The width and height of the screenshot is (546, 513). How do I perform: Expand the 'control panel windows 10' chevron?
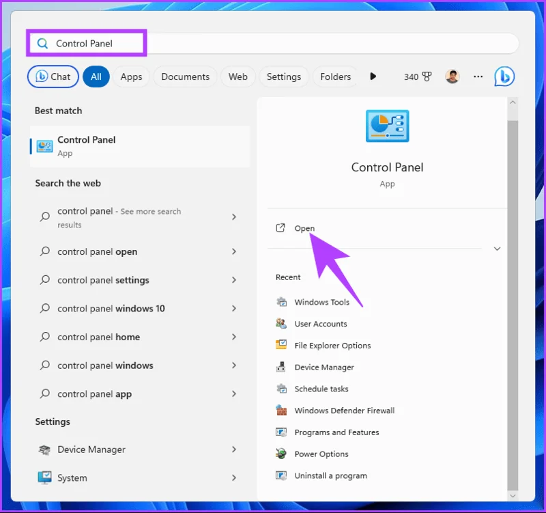(x=234, y=309)
